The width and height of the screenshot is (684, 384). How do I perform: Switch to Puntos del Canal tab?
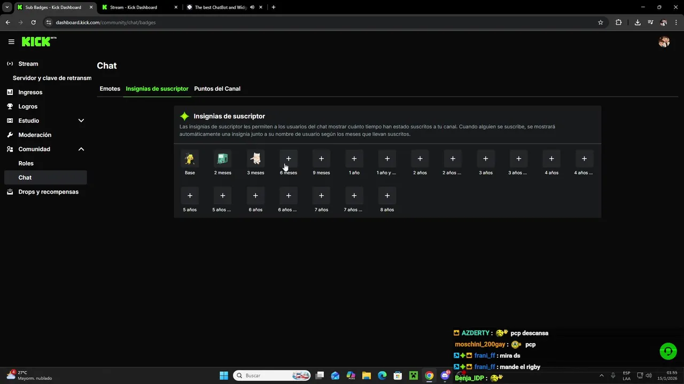click(x=217, y=89)
